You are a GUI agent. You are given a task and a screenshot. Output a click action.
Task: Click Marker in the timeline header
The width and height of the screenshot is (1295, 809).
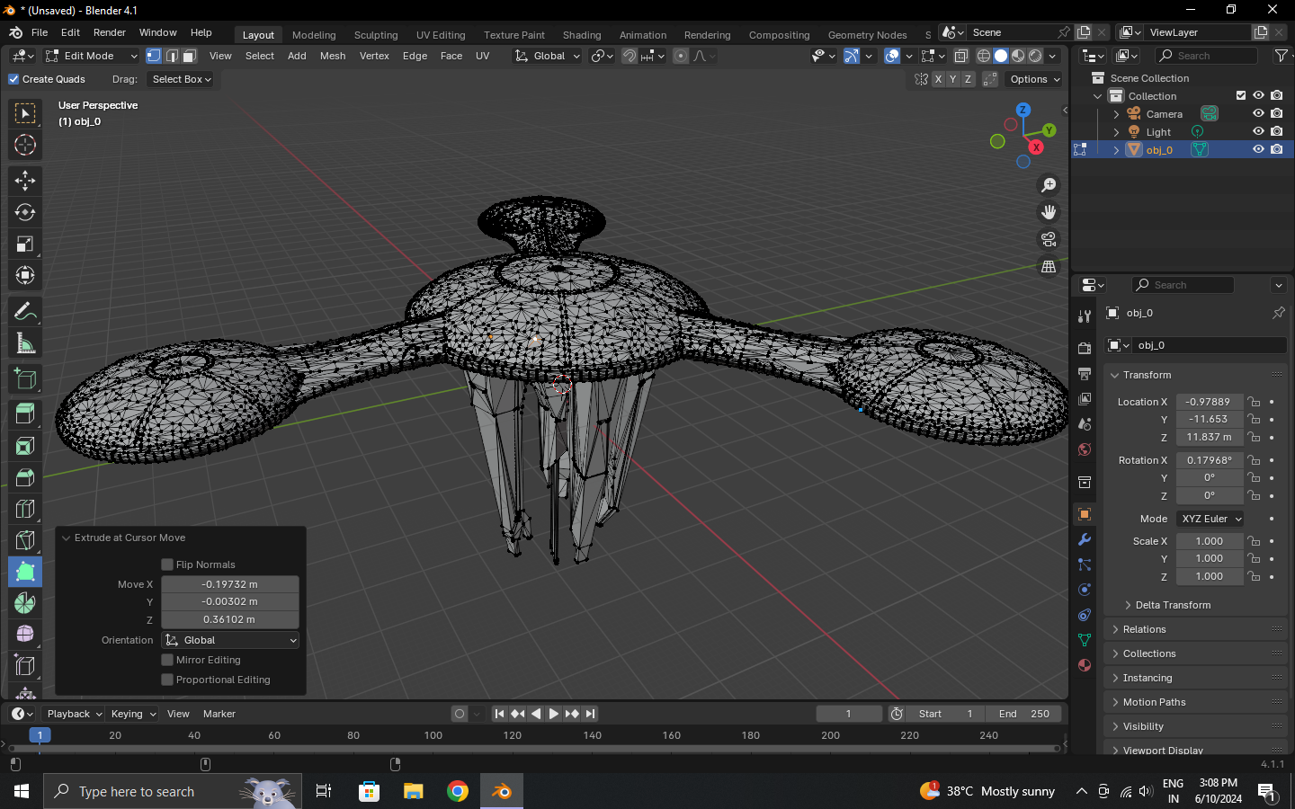click(219, 714)
